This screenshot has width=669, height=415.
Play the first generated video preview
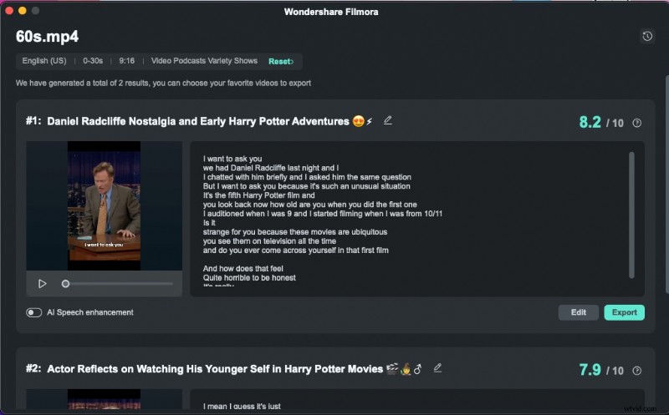click(x=43, y=284)
